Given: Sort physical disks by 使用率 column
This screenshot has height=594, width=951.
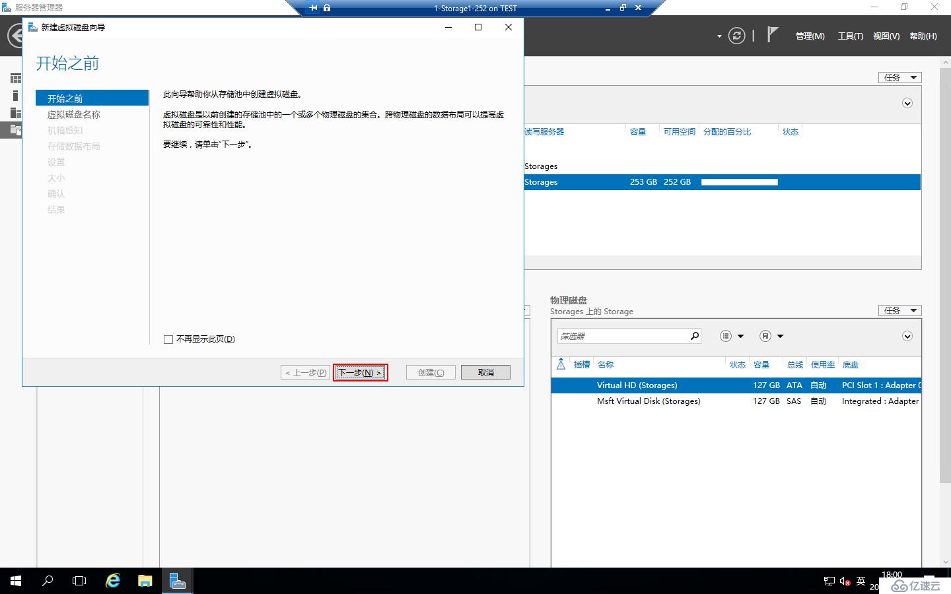Looking at the screenshot, I should pos(823,364).
